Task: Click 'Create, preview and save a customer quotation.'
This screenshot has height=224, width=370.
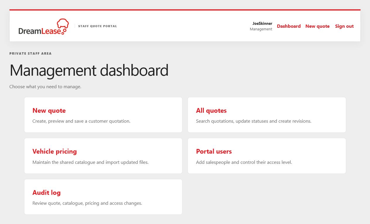Action: [81, 121]
